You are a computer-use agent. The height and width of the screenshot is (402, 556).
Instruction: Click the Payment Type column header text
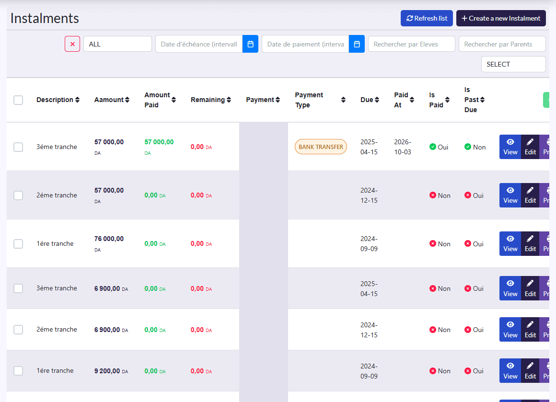coord(309,100)
